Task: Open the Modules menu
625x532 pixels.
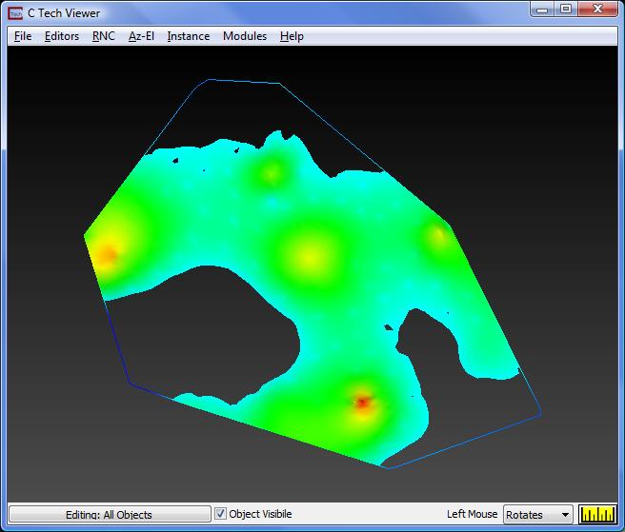Action: [245, 36]
